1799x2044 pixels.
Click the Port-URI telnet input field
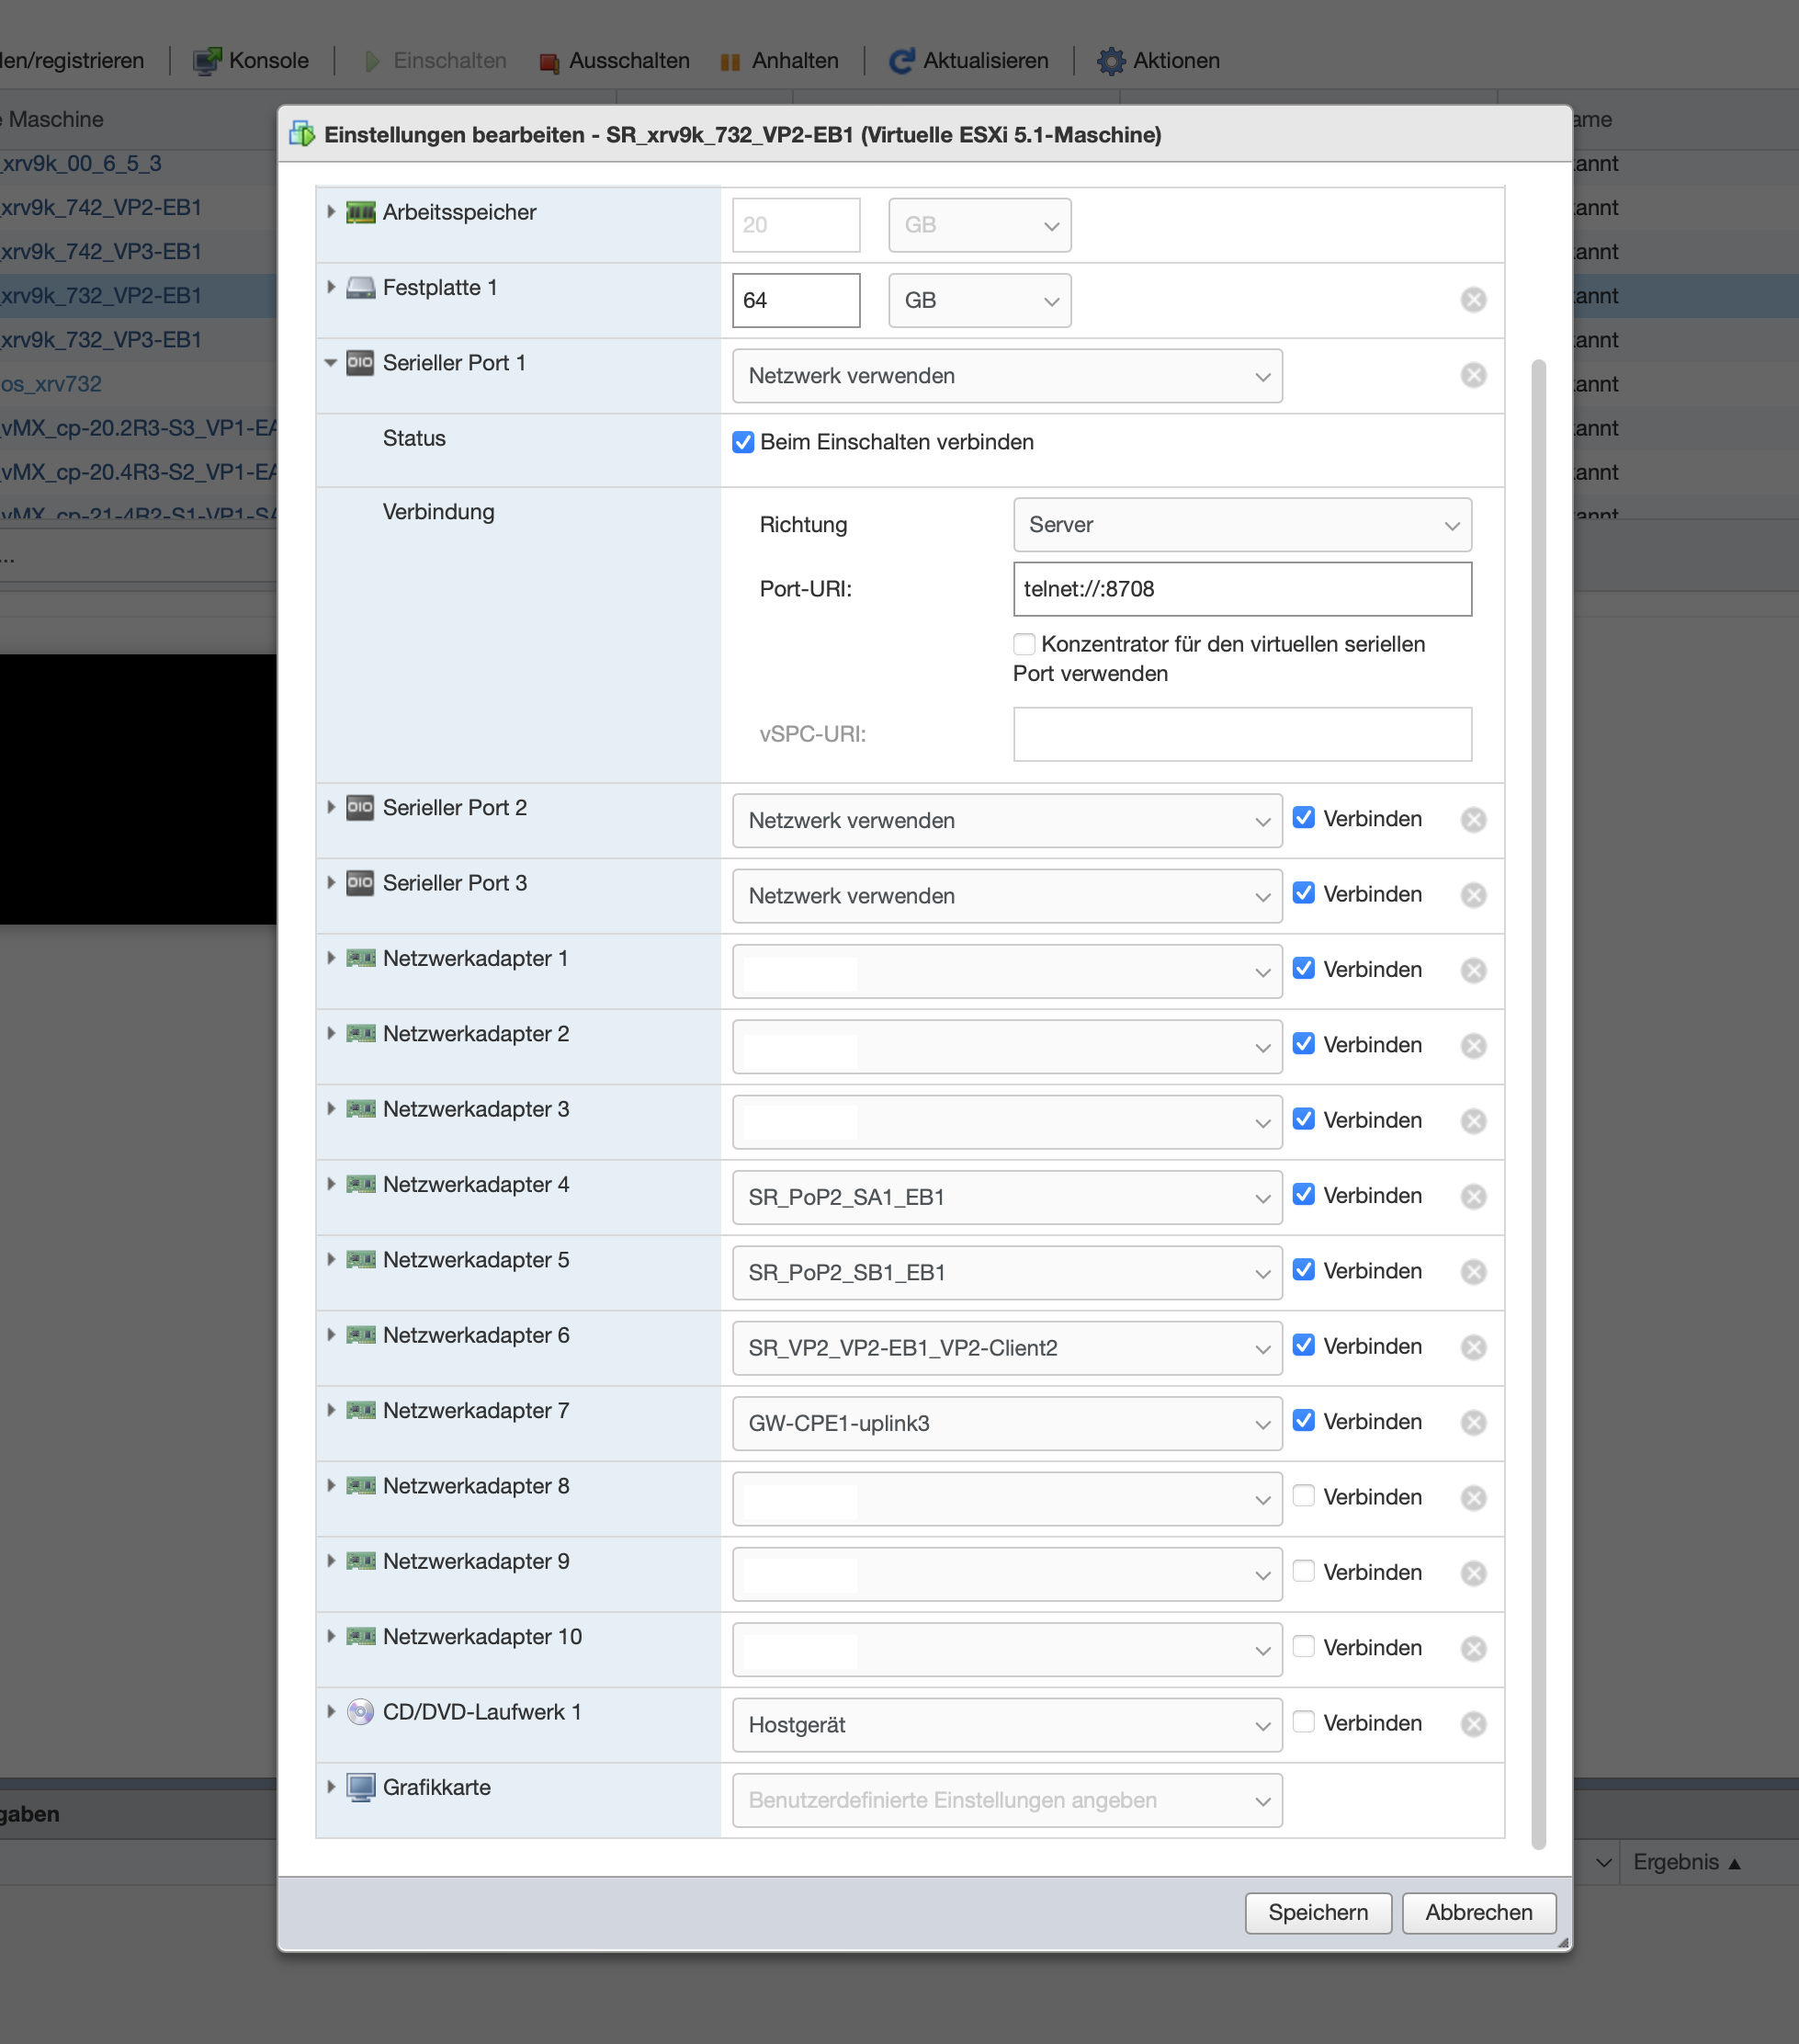pyautogui.click(x=1241, y=589)
